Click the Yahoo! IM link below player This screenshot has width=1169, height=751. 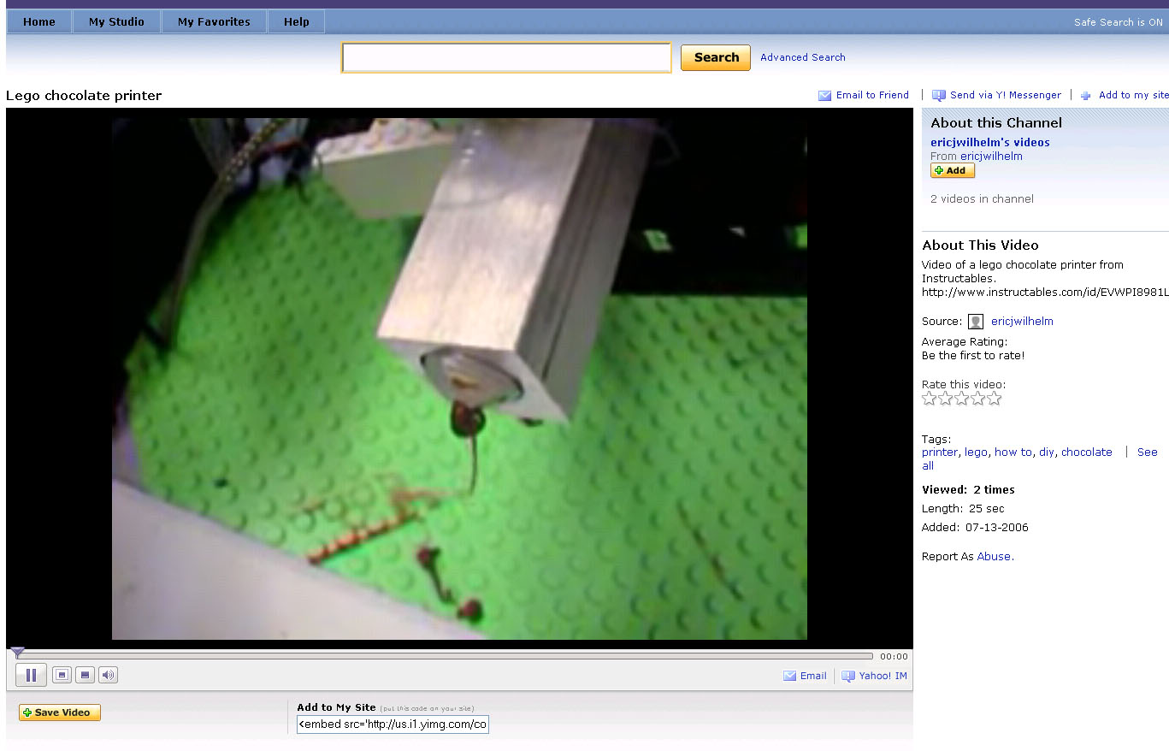tap(883, 676)
